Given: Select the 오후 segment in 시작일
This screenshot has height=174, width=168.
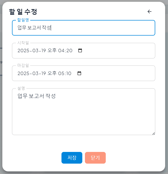Looking at the screenshot, I should click(x=52, y=51).
